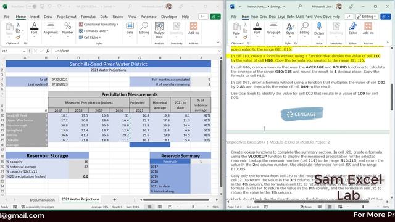Add a new sheet with plus button

click(114, 200)
